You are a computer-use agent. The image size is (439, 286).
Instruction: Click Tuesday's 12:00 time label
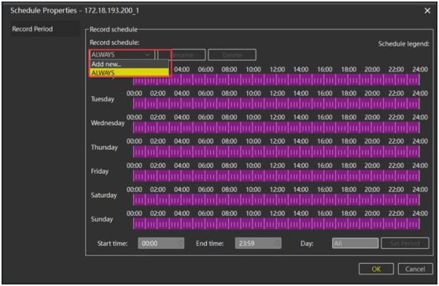pos(277,93)
